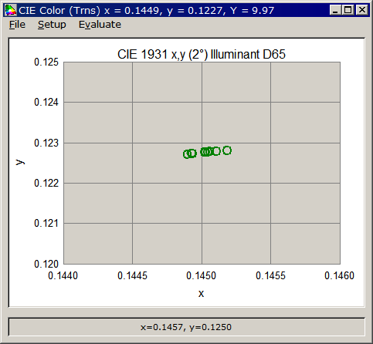Image resolution: width=373 pixels, height=344 pixels.
Task: Click the x axis label below the plot
Action: pos(201,293)
